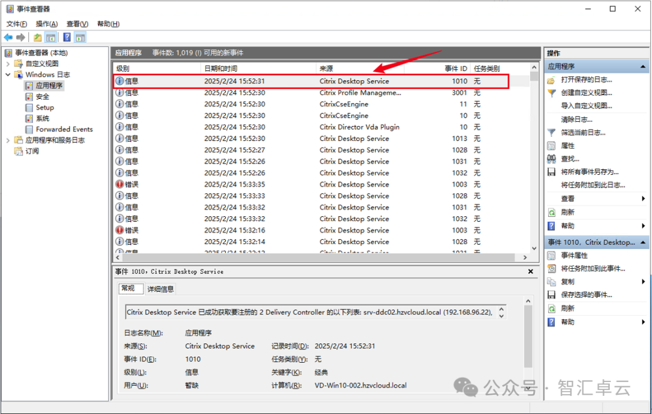Click 创建自定义视图... action

coord(586,93)
